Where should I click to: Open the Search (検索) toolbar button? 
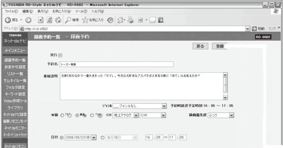click(x=72, y=20)
